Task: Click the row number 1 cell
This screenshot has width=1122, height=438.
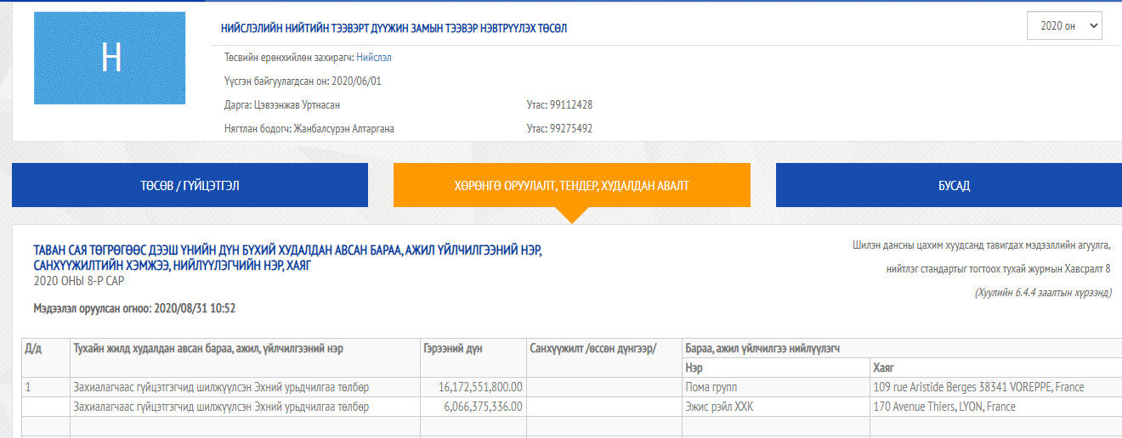Action: click(x=46, y=387)
